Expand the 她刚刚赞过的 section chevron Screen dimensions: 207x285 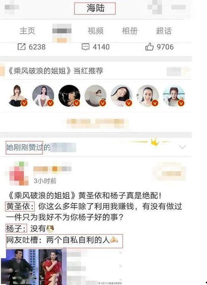pyautogui.click(x=182, y=147)
